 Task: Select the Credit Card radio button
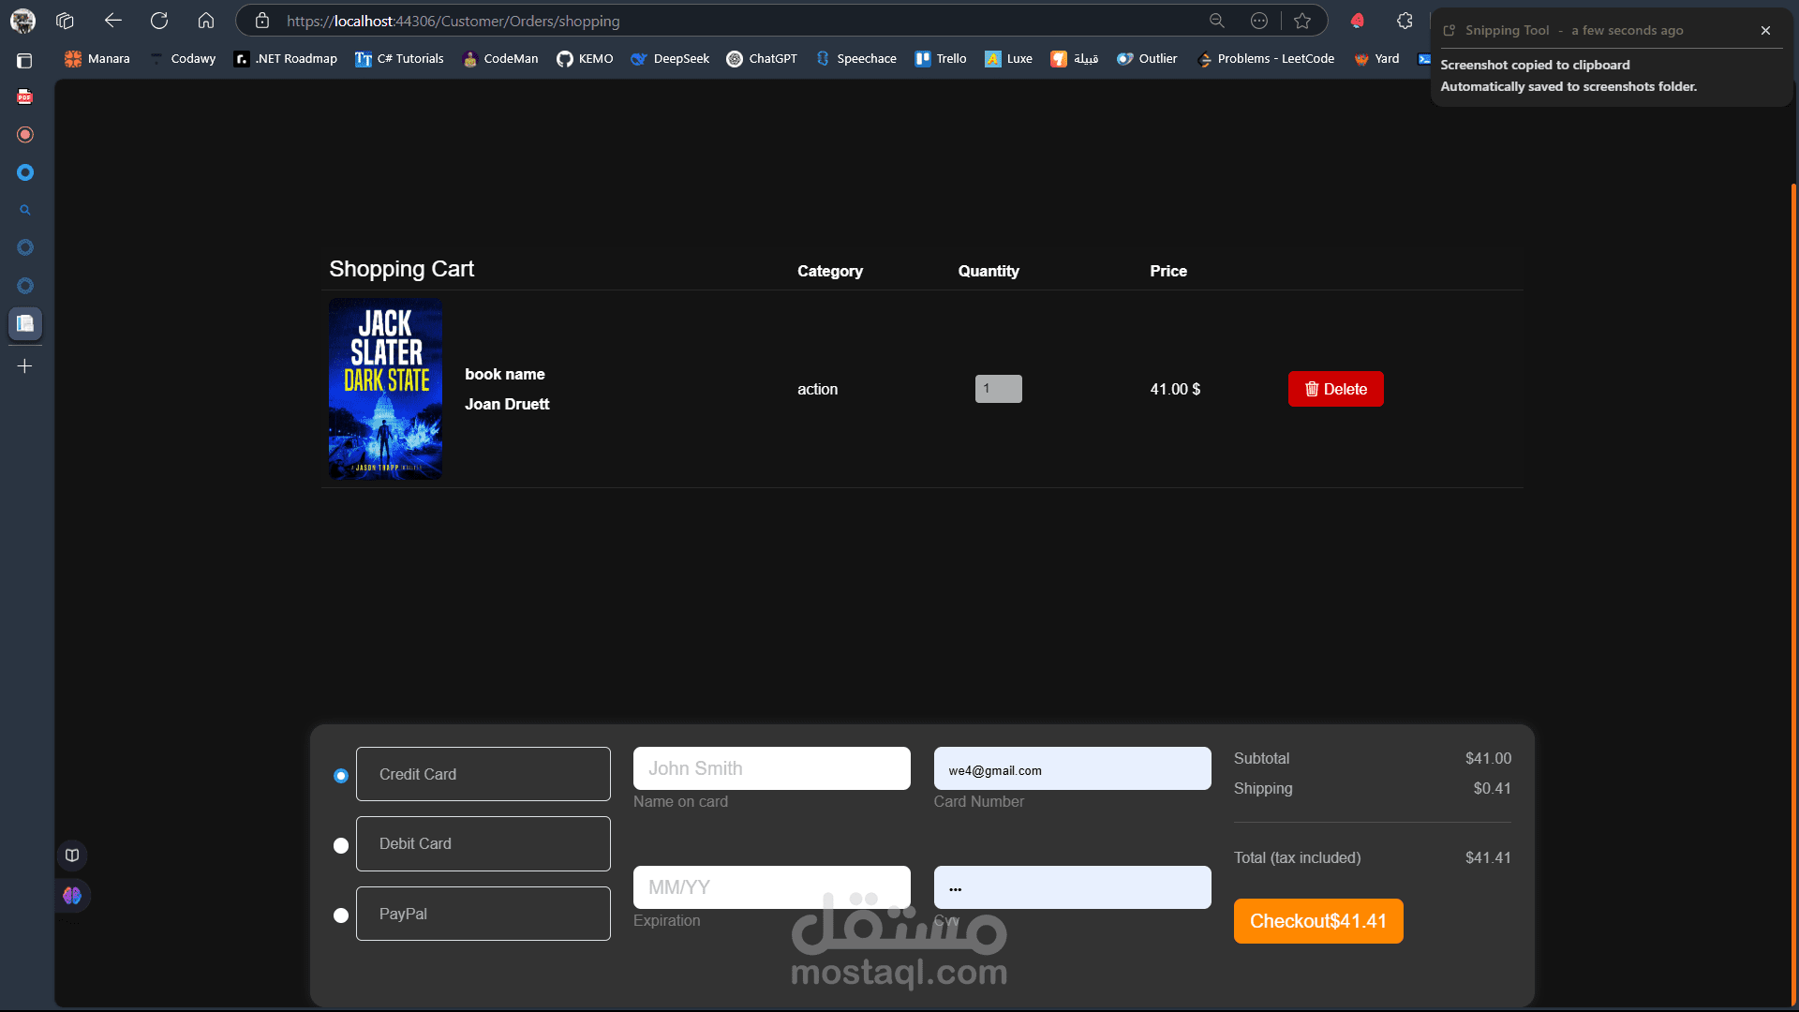[x=341, y=776]
